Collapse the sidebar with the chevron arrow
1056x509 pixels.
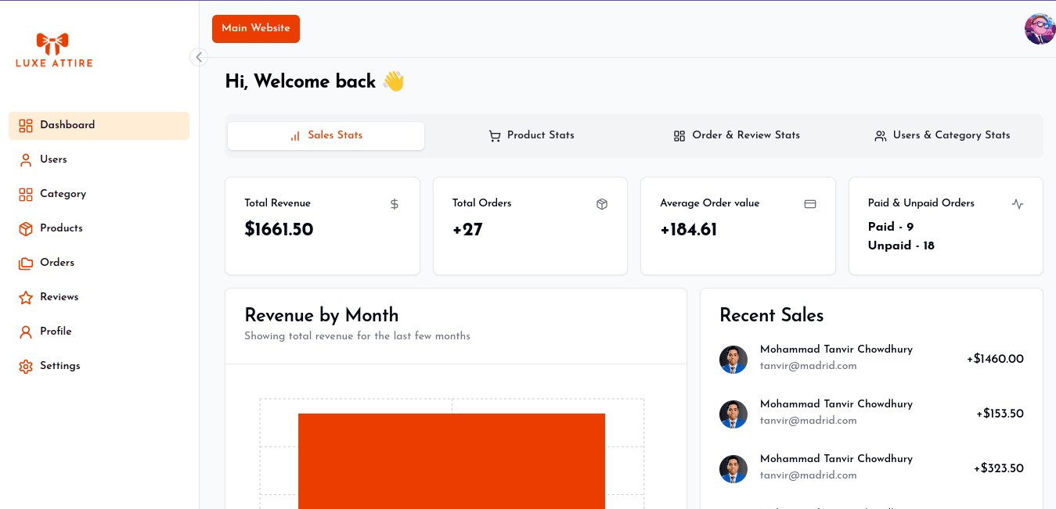tap(199, 57)
